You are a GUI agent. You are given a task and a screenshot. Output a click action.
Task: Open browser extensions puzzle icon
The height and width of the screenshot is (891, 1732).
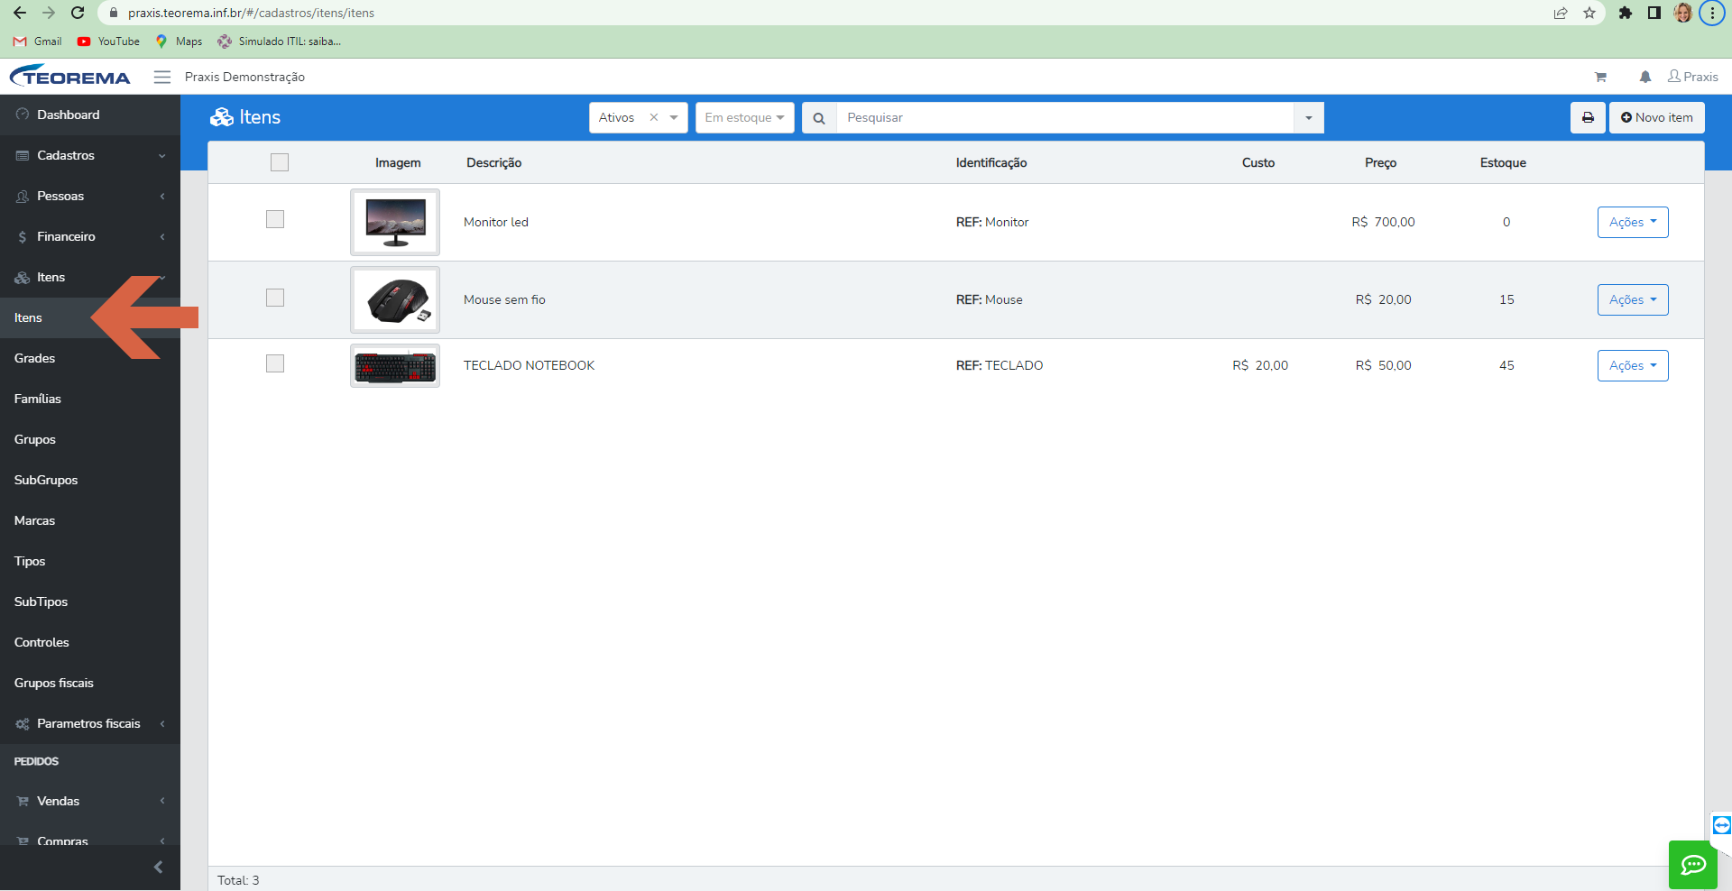coord(1626,13)
